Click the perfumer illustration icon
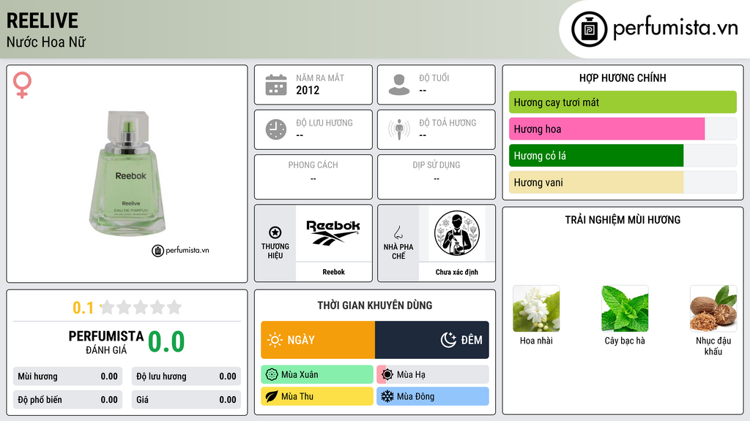This screenshot has height=421, width=750. [457, 233]
